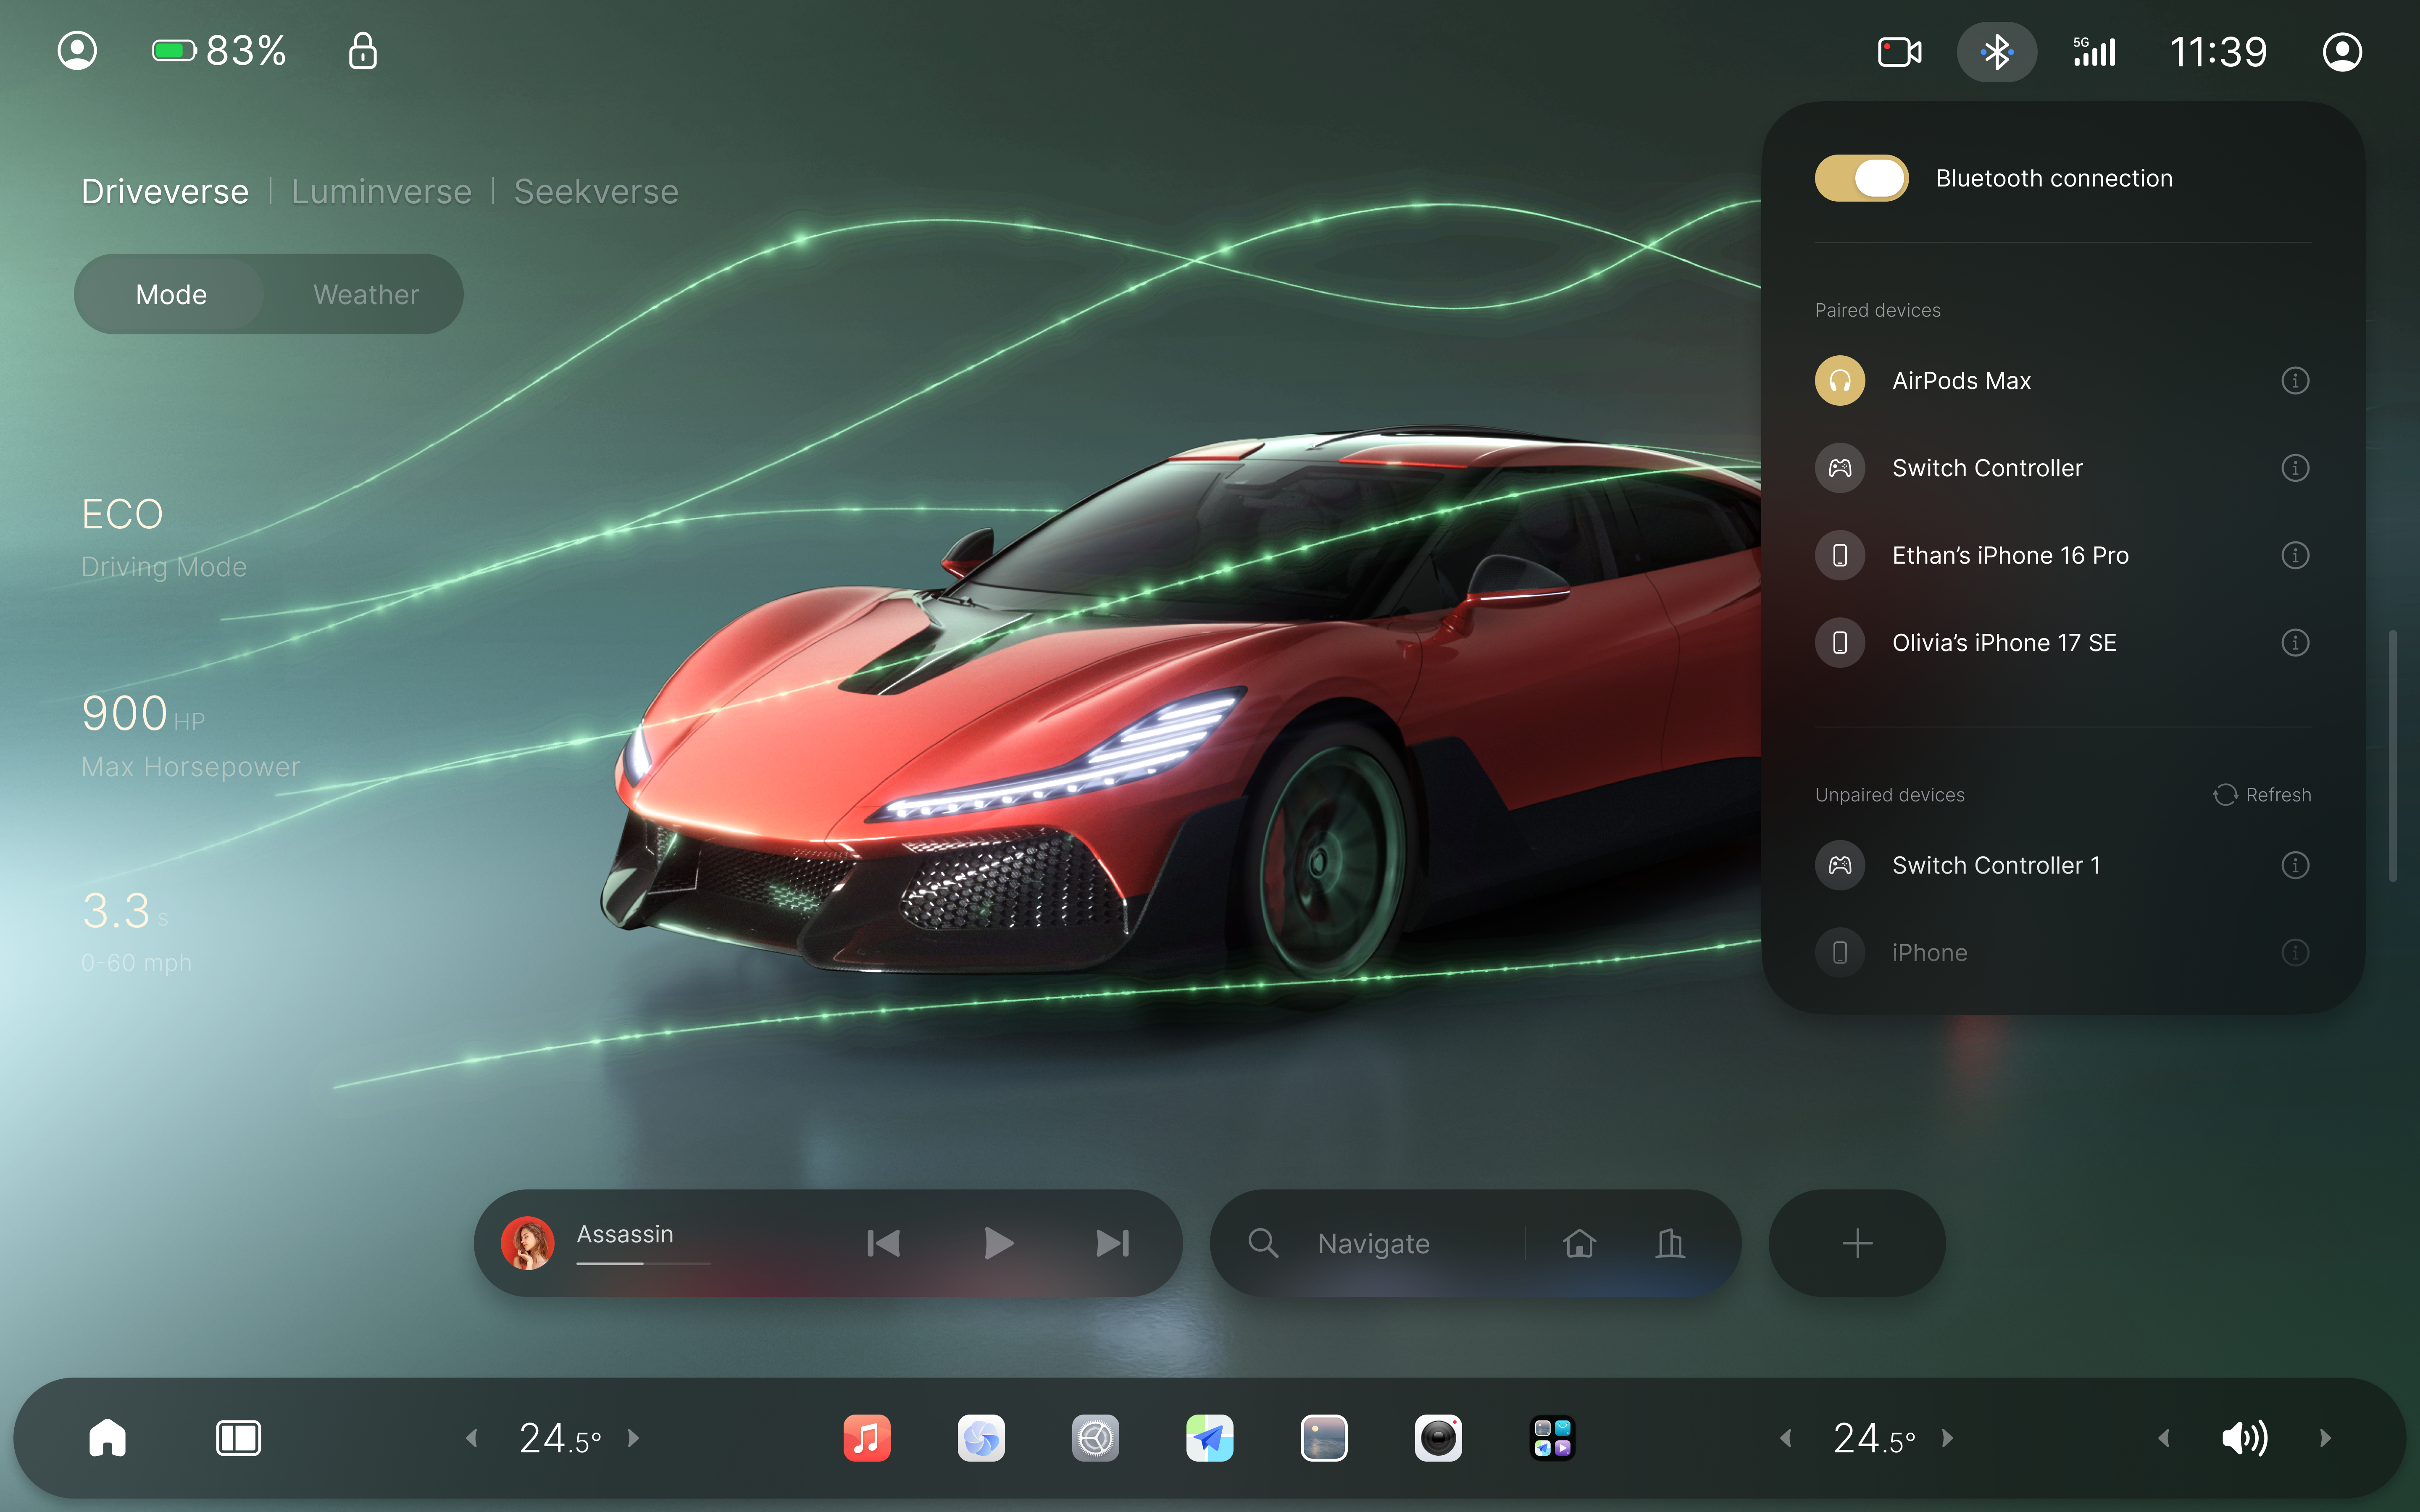Image resolution: width=2420 pixels, height=1512 pixels.
Task: Open the blue swirl assistant app
Action: [x=981, y=1438]
